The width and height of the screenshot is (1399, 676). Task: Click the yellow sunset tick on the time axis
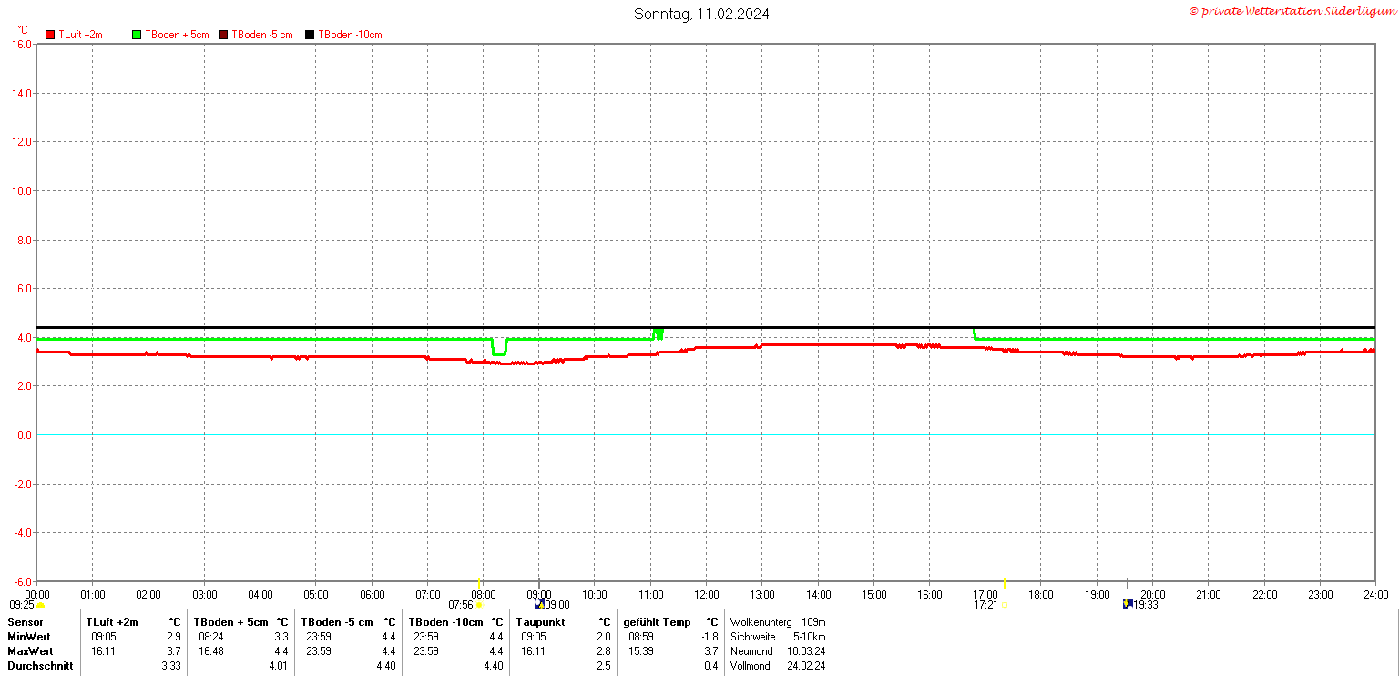(x=1004, y=583)
